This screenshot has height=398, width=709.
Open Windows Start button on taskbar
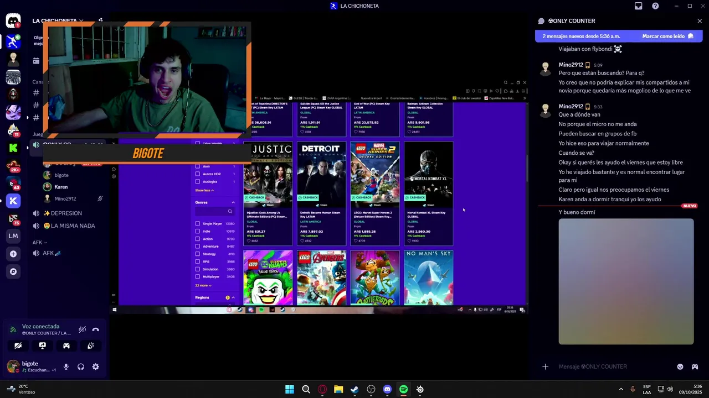tap(290, 390)
